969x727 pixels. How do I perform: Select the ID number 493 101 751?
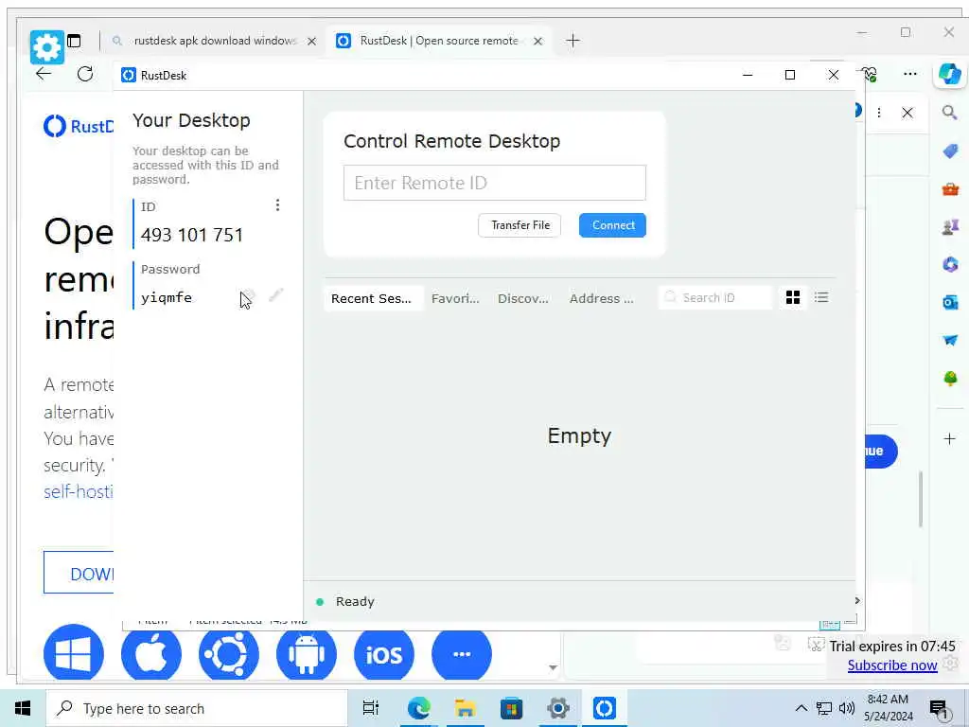coord(192,236)
